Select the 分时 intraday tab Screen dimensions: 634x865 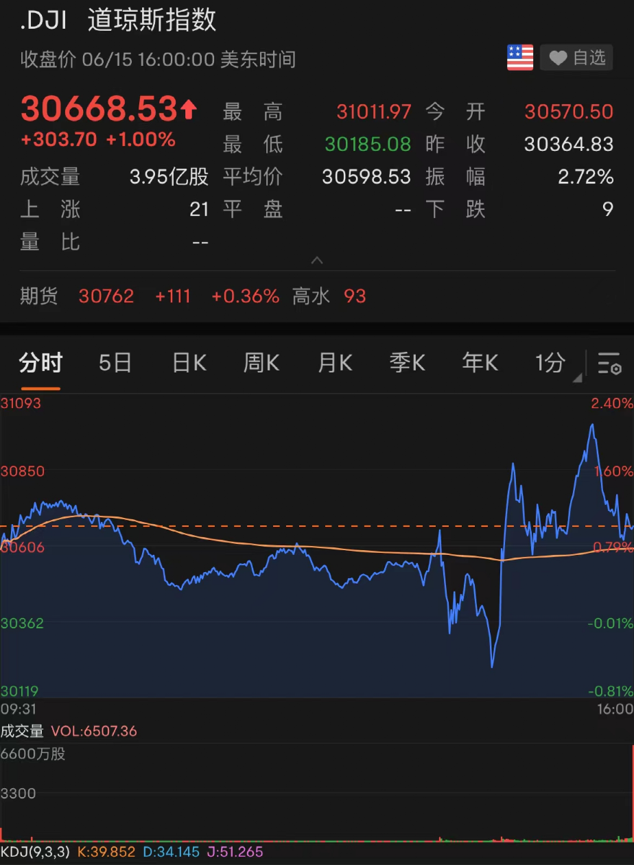click(x=40, y=364)
